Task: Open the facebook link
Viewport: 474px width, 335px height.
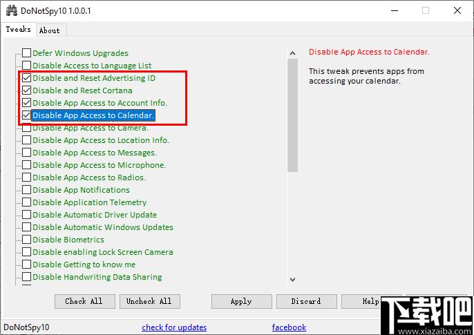Action: [289, 327]
